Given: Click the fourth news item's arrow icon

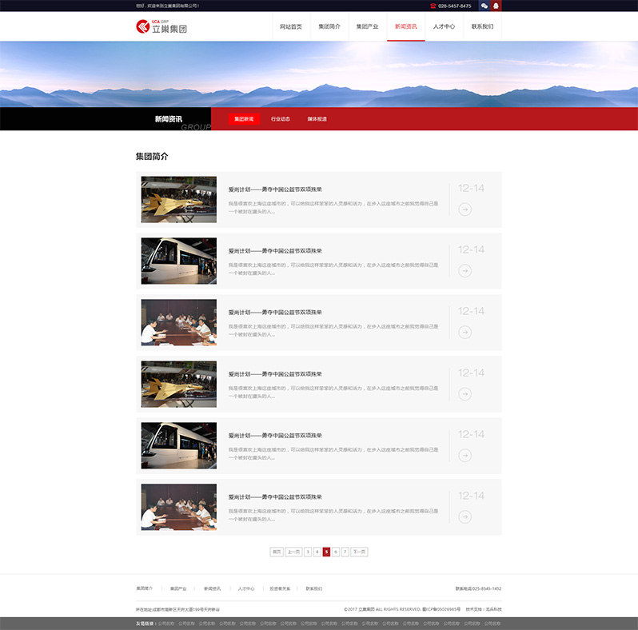Looking at the screenshot, I should (465, 394).
